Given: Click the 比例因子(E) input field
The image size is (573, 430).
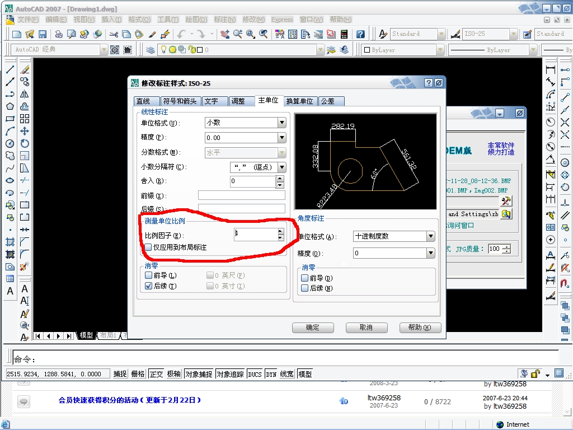Looking at the screenshot, I should coord(256,234).
